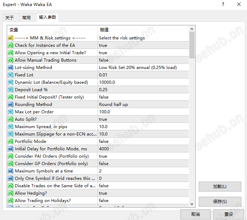The image size is (247, 220).
Task: Click the 123 icon beside Lot-sizing Method
Action: click(11, 68)
